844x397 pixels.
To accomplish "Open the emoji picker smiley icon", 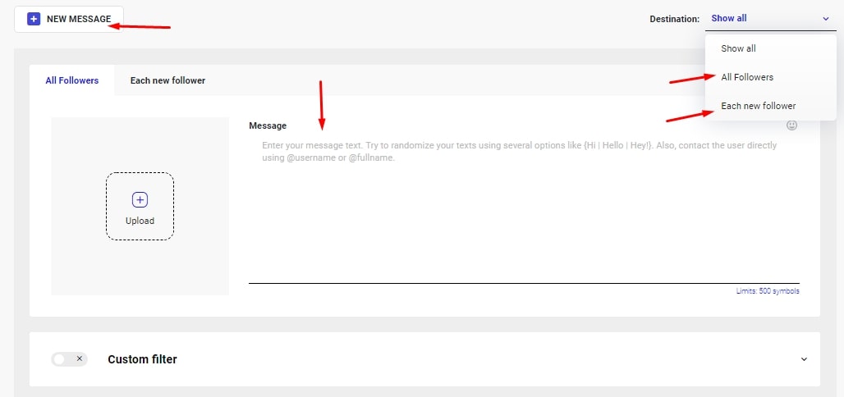I will click(791, 125).
